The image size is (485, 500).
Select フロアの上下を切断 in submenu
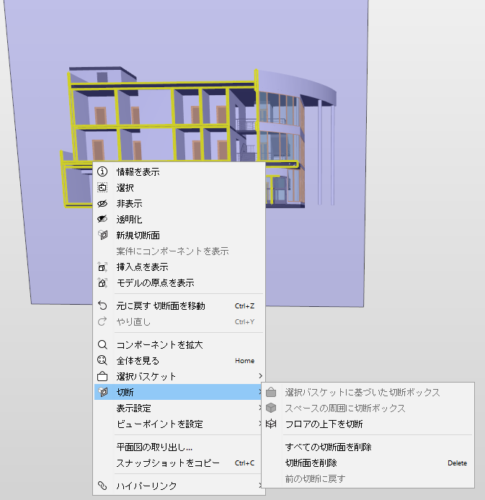point(368,424)
